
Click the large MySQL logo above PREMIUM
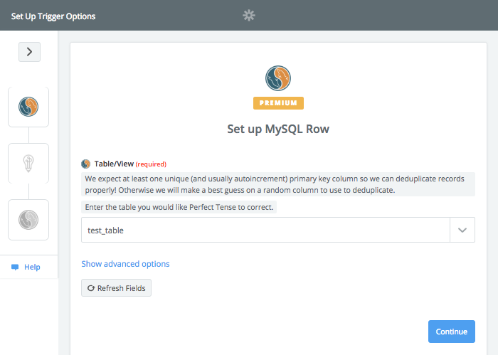(x=278, y=78)
